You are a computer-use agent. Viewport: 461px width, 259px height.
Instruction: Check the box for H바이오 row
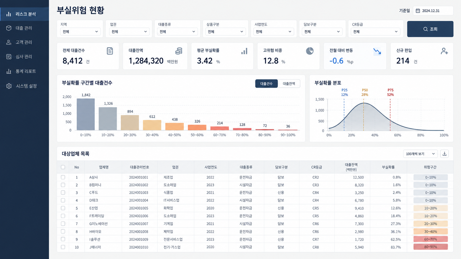(63, 231)
